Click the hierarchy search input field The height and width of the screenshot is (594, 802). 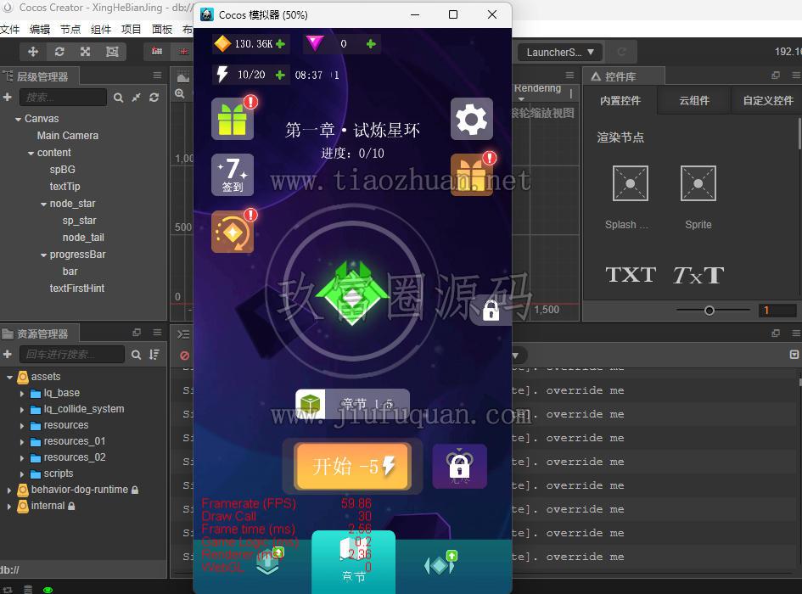(x=63, y=98)
